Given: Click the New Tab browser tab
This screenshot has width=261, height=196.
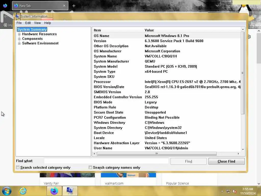Looking at the screenshot, I should [40, 6].
